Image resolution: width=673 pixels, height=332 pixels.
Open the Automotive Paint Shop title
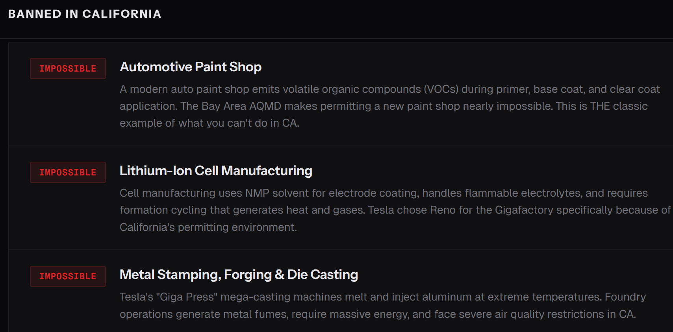pos(191,67)
